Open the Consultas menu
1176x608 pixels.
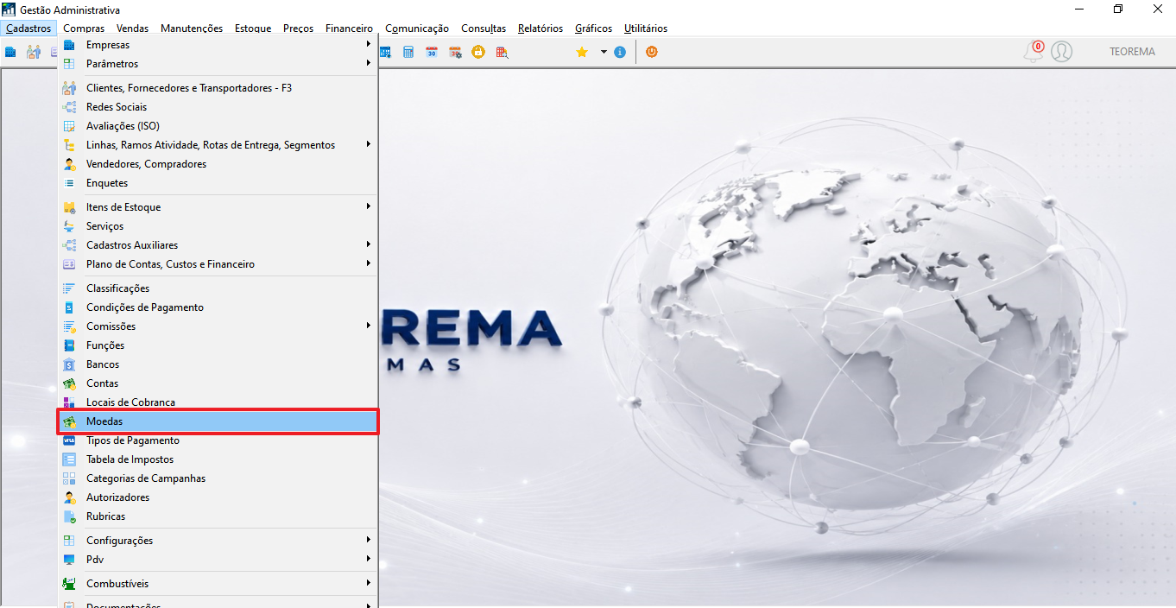click(484, 28)
